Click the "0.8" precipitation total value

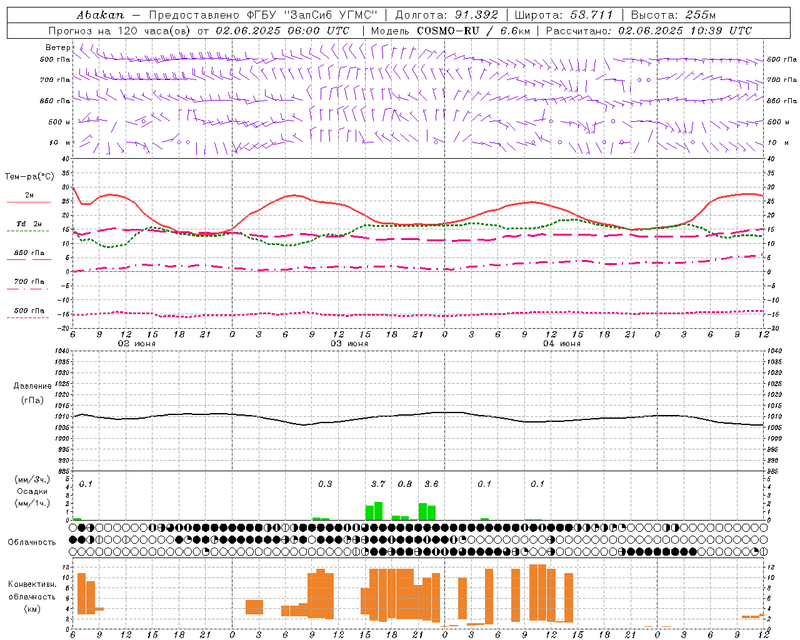[x=405, y=484]
